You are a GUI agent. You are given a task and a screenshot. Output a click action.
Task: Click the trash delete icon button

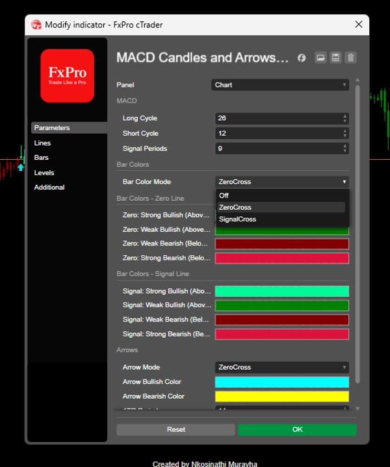(350, 57)
